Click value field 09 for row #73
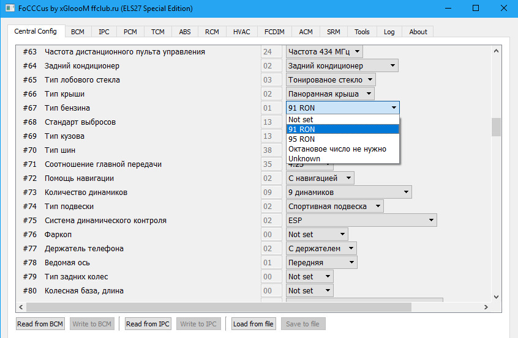Screen dimensions: 518x338 click(x=271, y=193)
